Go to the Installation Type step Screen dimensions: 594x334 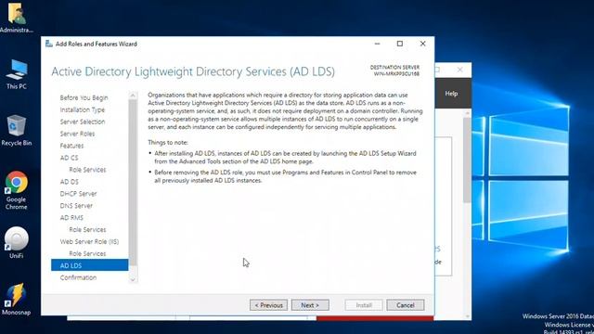[83, 109]
